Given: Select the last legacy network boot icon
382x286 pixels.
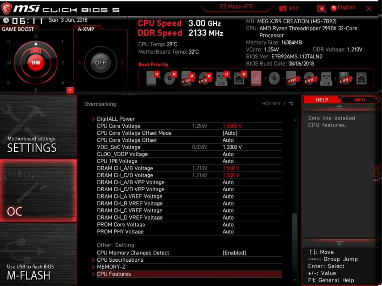Looking at the screenshot, I should (x=361, y=78).
